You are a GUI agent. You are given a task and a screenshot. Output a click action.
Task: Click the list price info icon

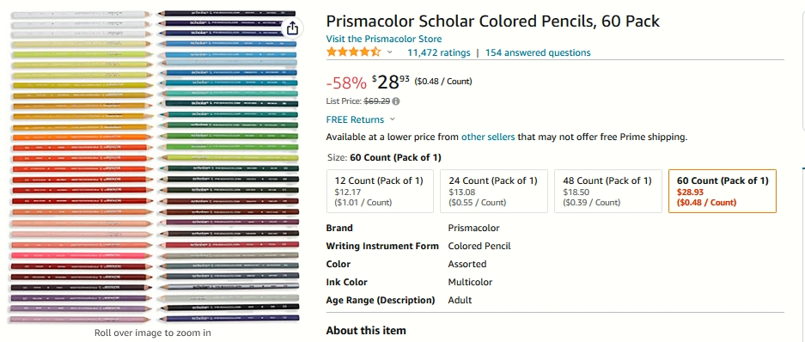(397, 101)
